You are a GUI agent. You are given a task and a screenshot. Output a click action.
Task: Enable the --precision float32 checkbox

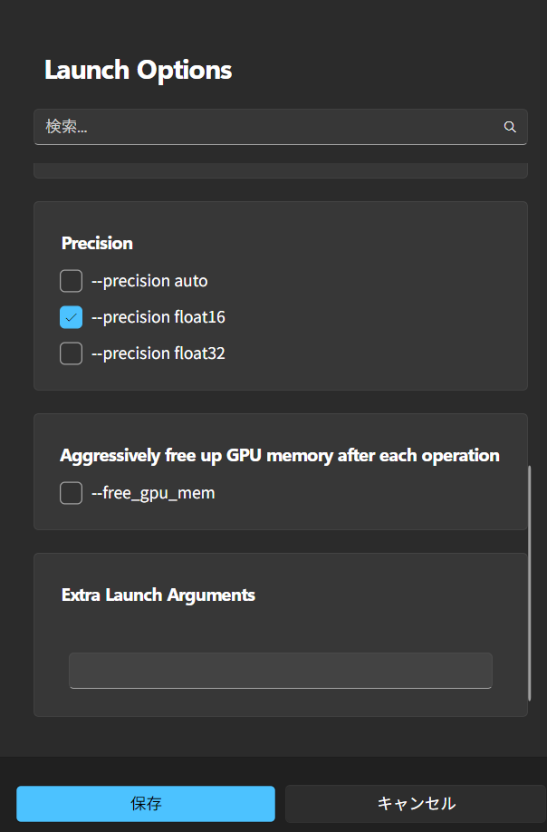tap(71, 353)
